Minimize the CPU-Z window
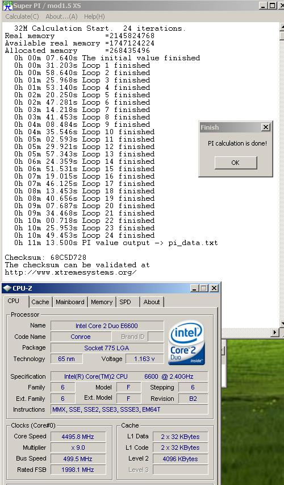Image resolution: width=284 pixels, height=485 pixels. coord(194,288)
